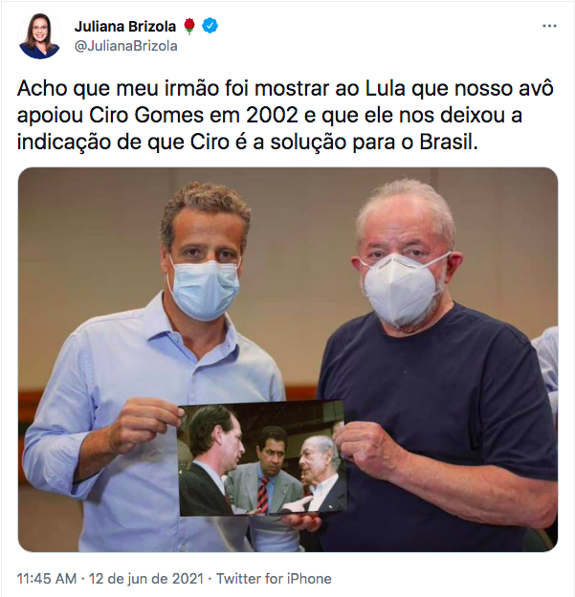Click the 11:45 AM timestamp

tap(47, 578)
